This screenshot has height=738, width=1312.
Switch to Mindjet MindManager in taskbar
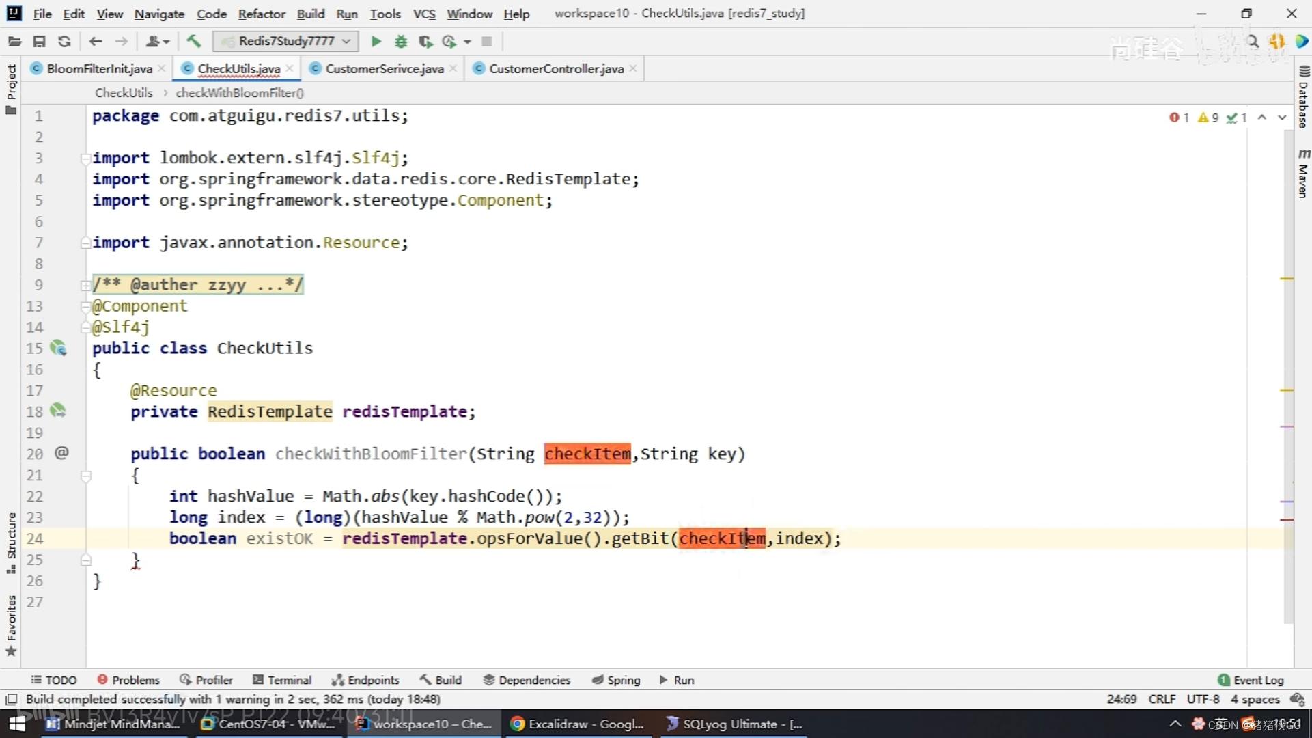[x=113, y=724]
